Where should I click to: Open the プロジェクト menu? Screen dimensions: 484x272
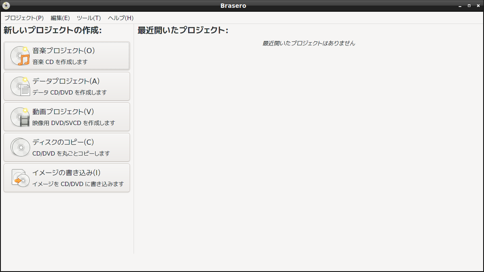coord(24,18)
